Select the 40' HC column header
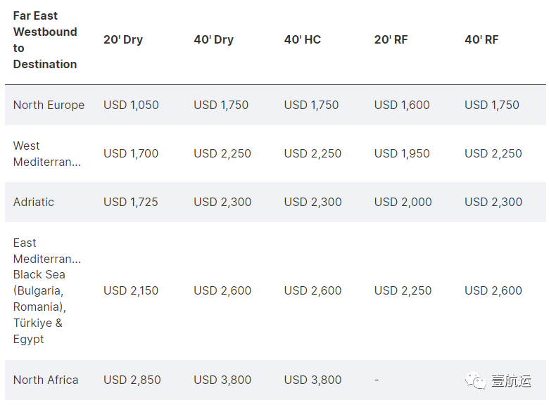This screenshot has width=549, height=405. click(303, 39)
